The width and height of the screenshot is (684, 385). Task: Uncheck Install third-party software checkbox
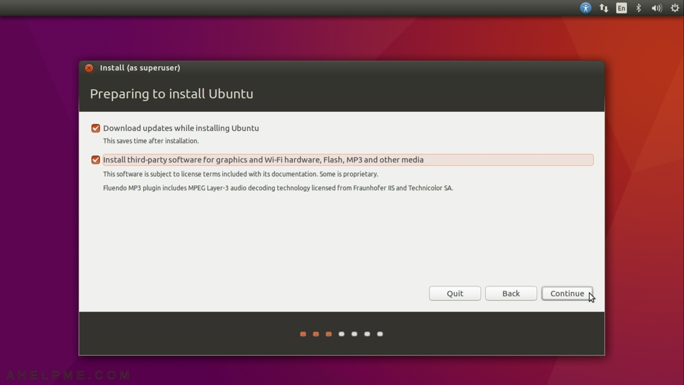click(95, 160)
